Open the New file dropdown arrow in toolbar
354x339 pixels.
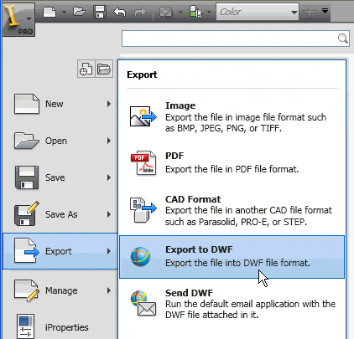64,12
